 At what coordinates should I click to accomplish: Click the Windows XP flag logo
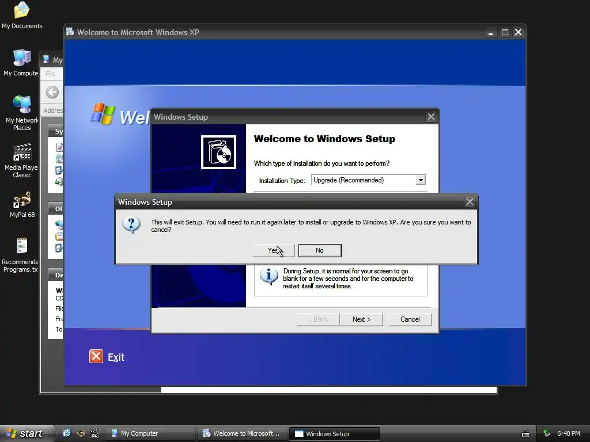click(x=103, y=113)
